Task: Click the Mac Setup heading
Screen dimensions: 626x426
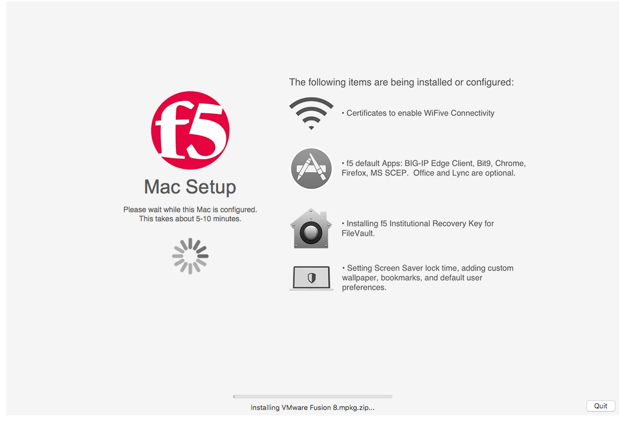Action: 190,187
